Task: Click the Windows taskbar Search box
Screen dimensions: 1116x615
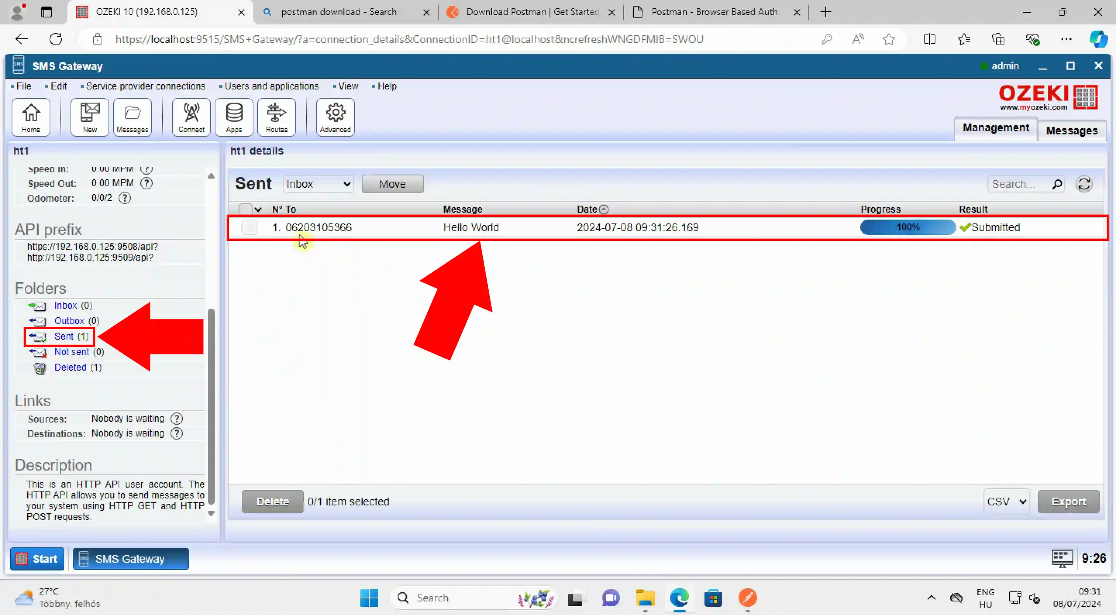Action: [x=472, y=598]
